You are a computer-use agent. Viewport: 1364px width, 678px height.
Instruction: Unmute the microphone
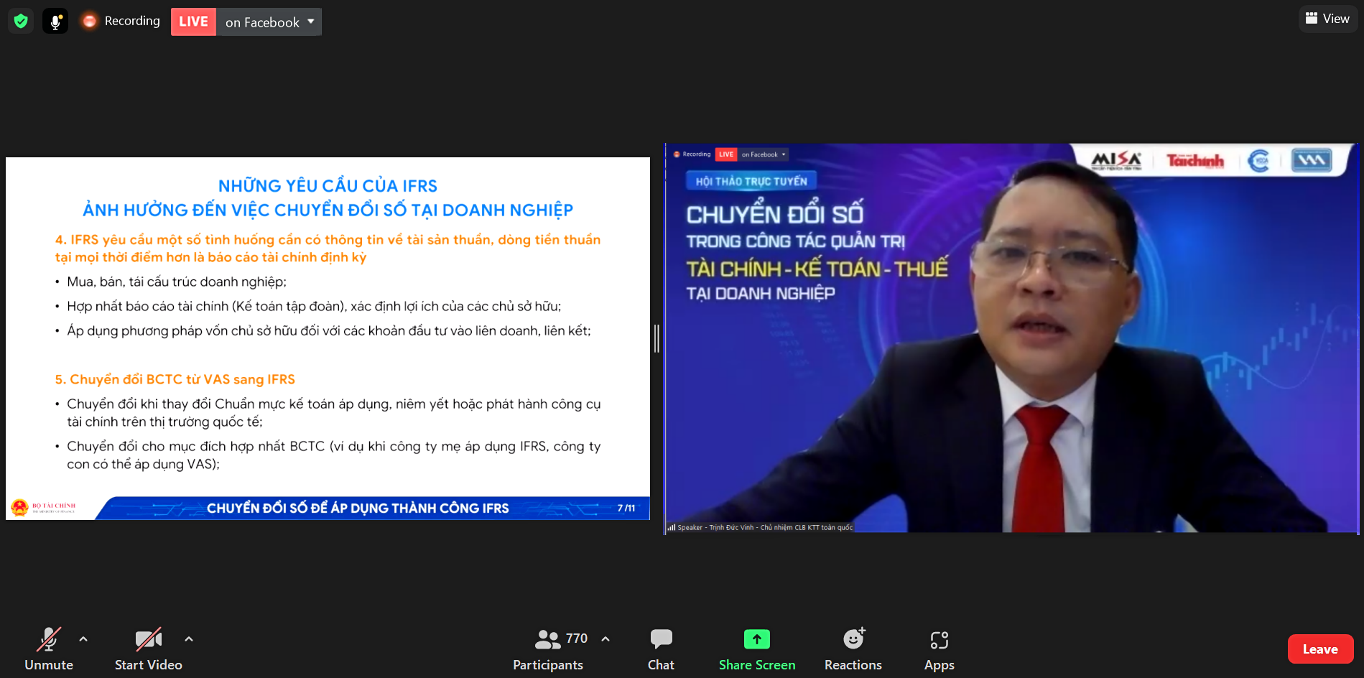tap(49, 649)
